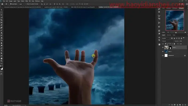Open the layer filter Kind dropdown
Viewport: 188px width, 106px height.
[166, 38]
